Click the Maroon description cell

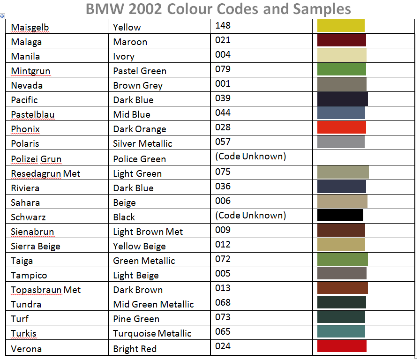pos(159,41)
